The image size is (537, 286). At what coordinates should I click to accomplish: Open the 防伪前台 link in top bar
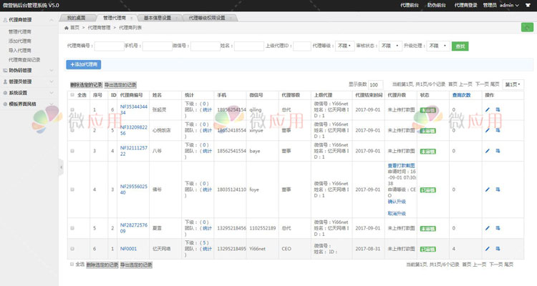437,5
